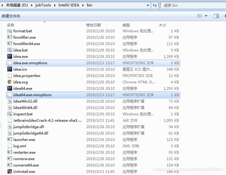
Task: Select the file name launcher.exe
Action: pos(24,139)
